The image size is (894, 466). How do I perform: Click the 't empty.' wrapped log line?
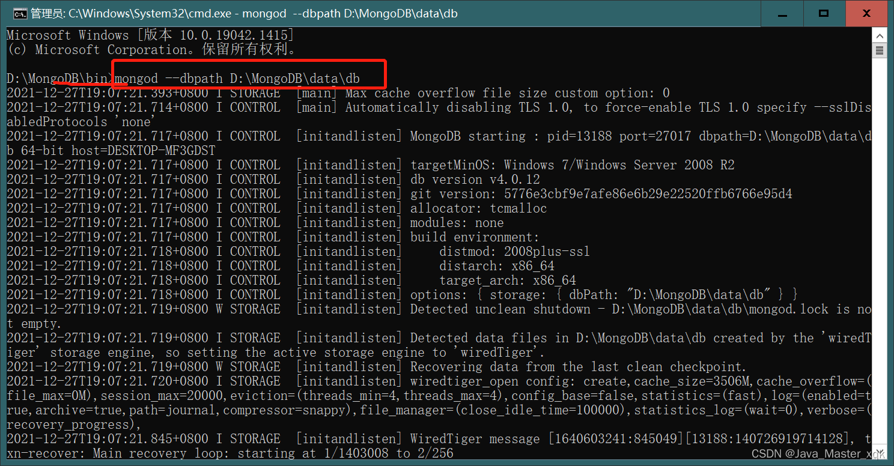click(x=35, y=324)
